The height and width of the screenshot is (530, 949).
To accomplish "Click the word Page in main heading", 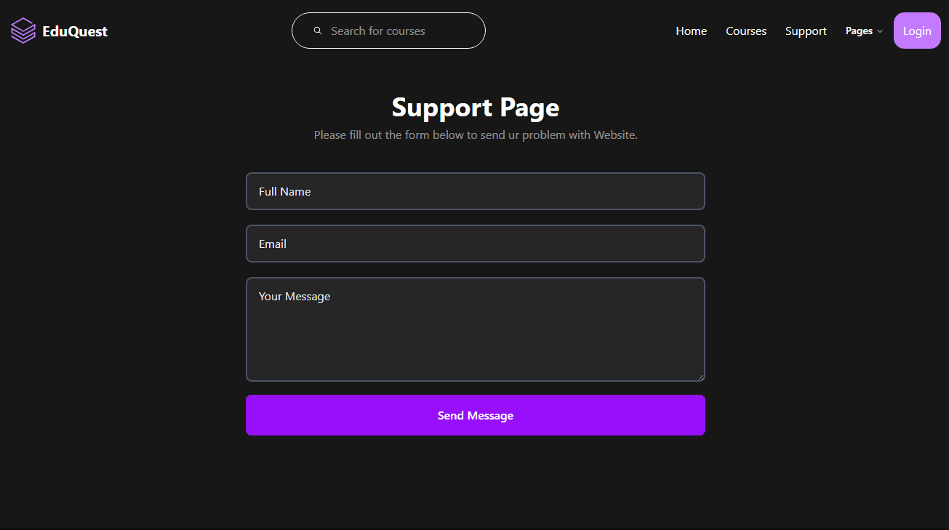I will pyautogui.click(x=529, y=108).
